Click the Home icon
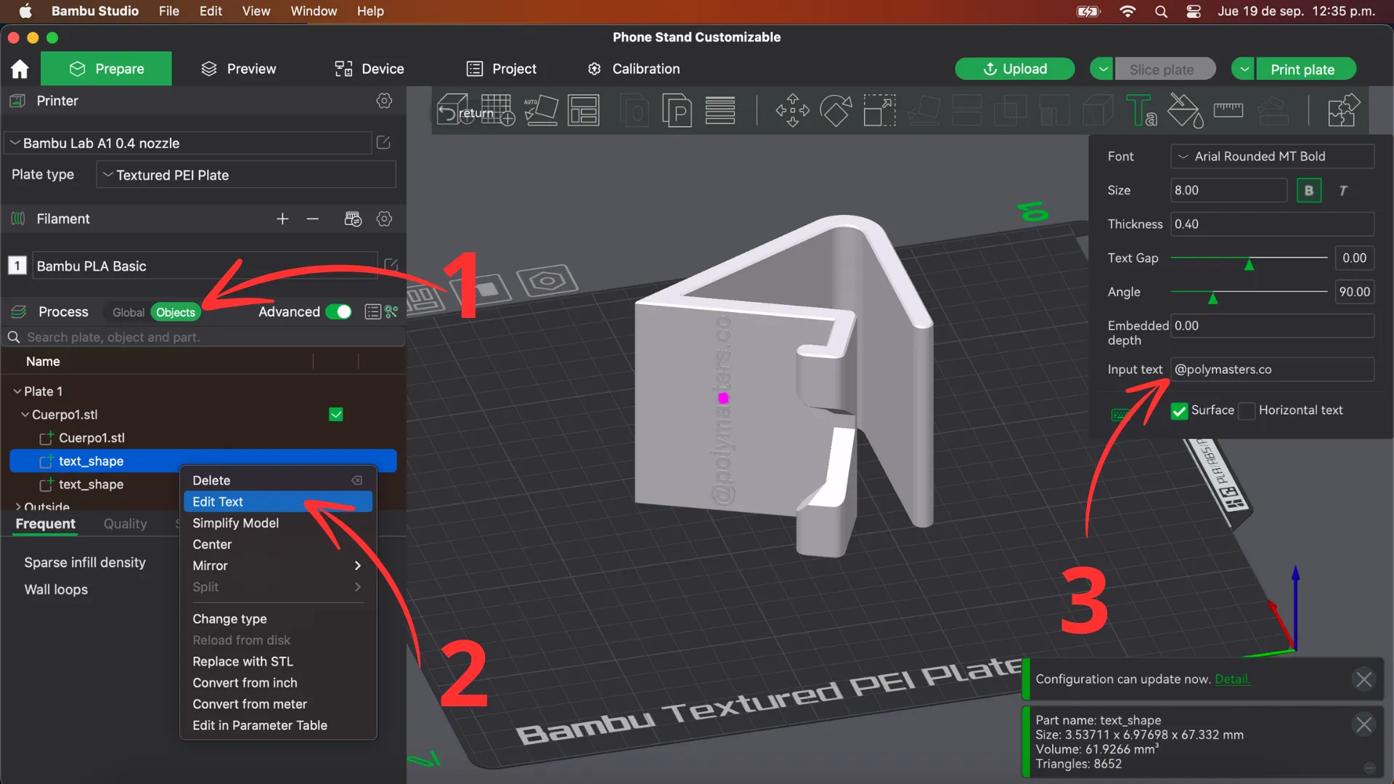This screenshot has height=784, width=1394. 20,69
